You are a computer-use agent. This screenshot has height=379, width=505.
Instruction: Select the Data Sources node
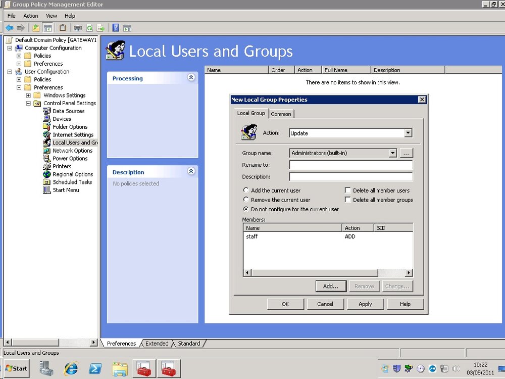click(x=68, y=111)
